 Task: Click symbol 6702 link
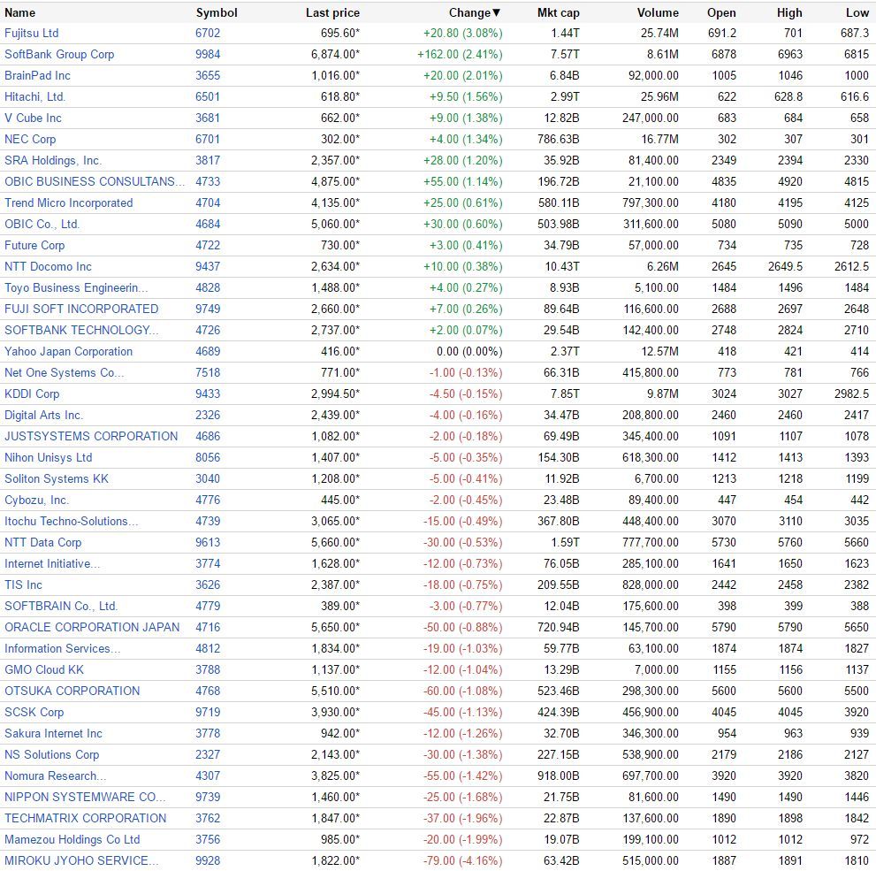pyautogui.click(x=208, y=33)
